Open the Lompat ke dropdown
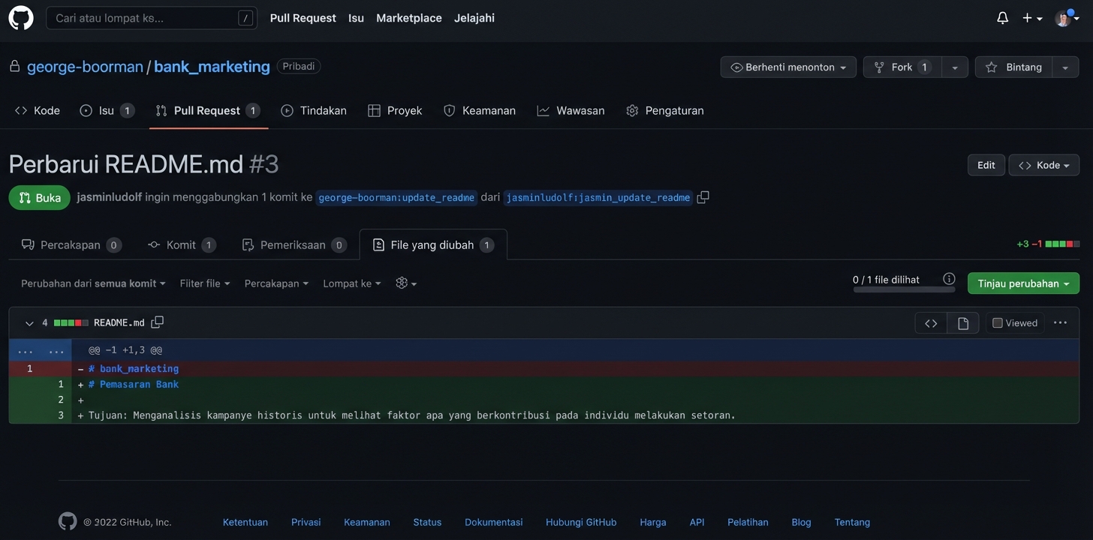This screenshot has width=1093, height=540. point(352,283)
